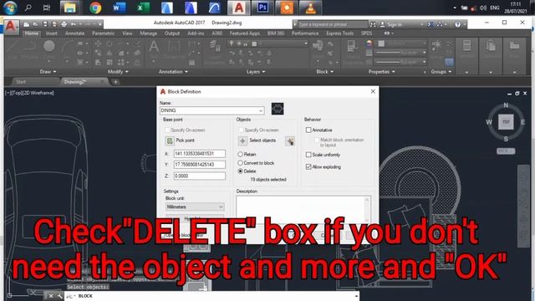The image size is (535, 301).
Task: Switch to the Parametric ribbon tab
Action: pyautogui.click(x=104, y=33)
